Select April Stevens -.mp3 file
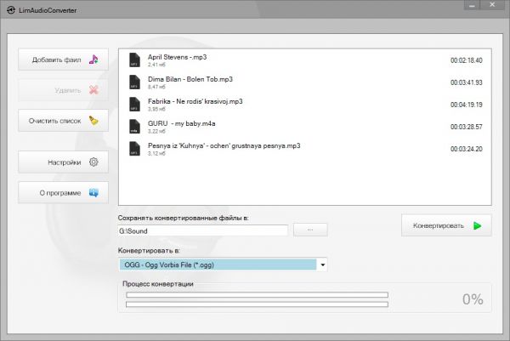This screenshot has width=510, height=341. pos(305,60)
